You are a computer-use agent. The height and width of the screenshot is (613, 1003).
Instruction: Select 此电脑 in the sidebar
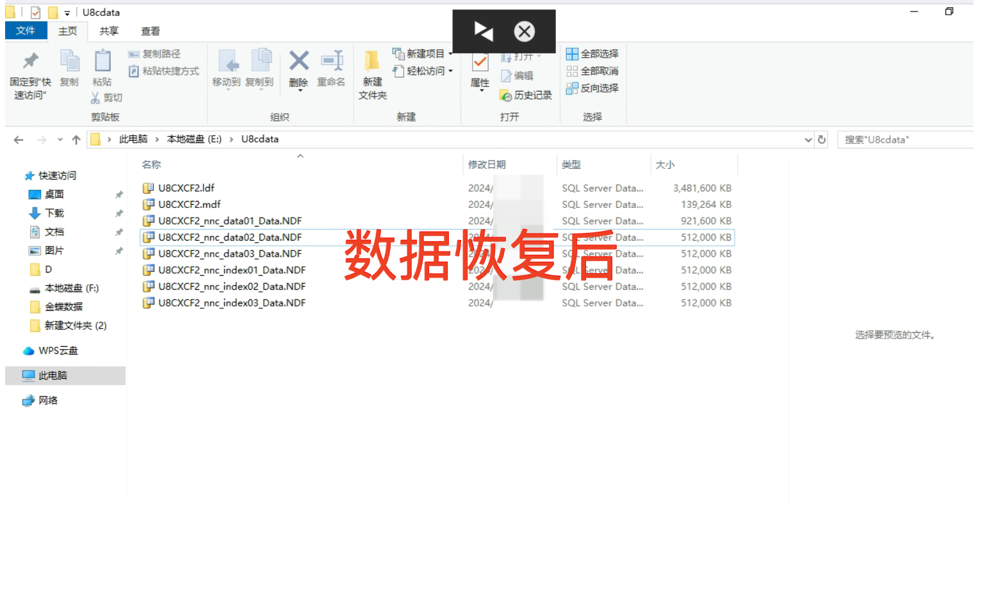click(65, 376)
